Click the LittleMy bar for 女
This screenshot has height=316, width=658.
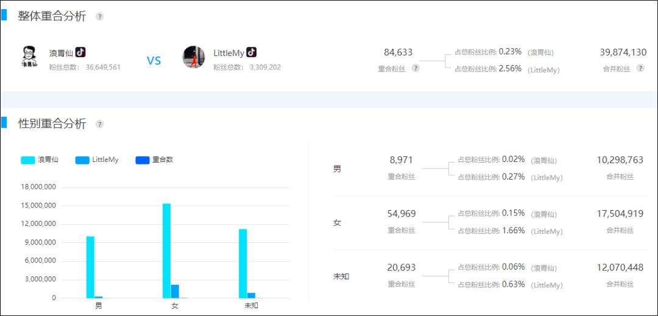(x=175, y=291)
